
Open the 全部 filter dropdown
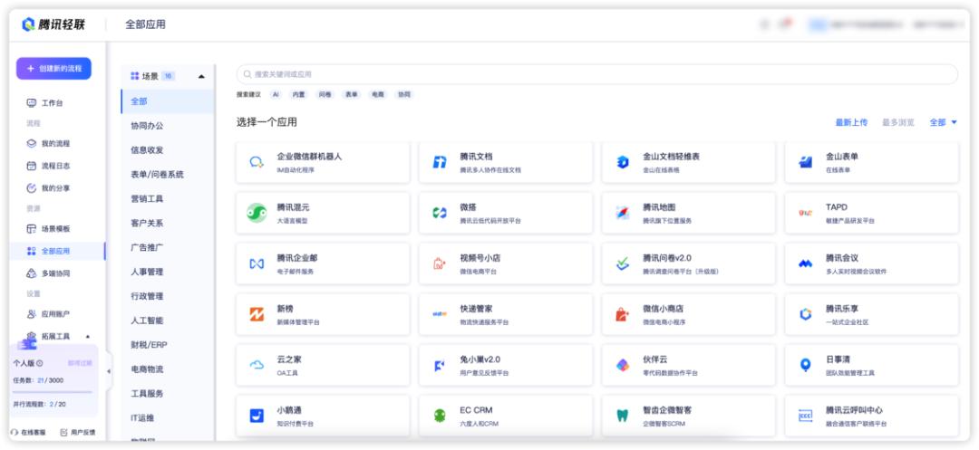[944, 123]
